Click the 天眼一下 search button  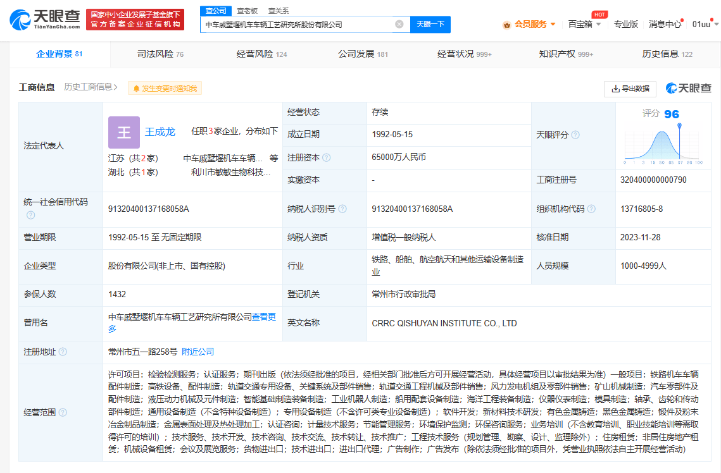point(430,24)
